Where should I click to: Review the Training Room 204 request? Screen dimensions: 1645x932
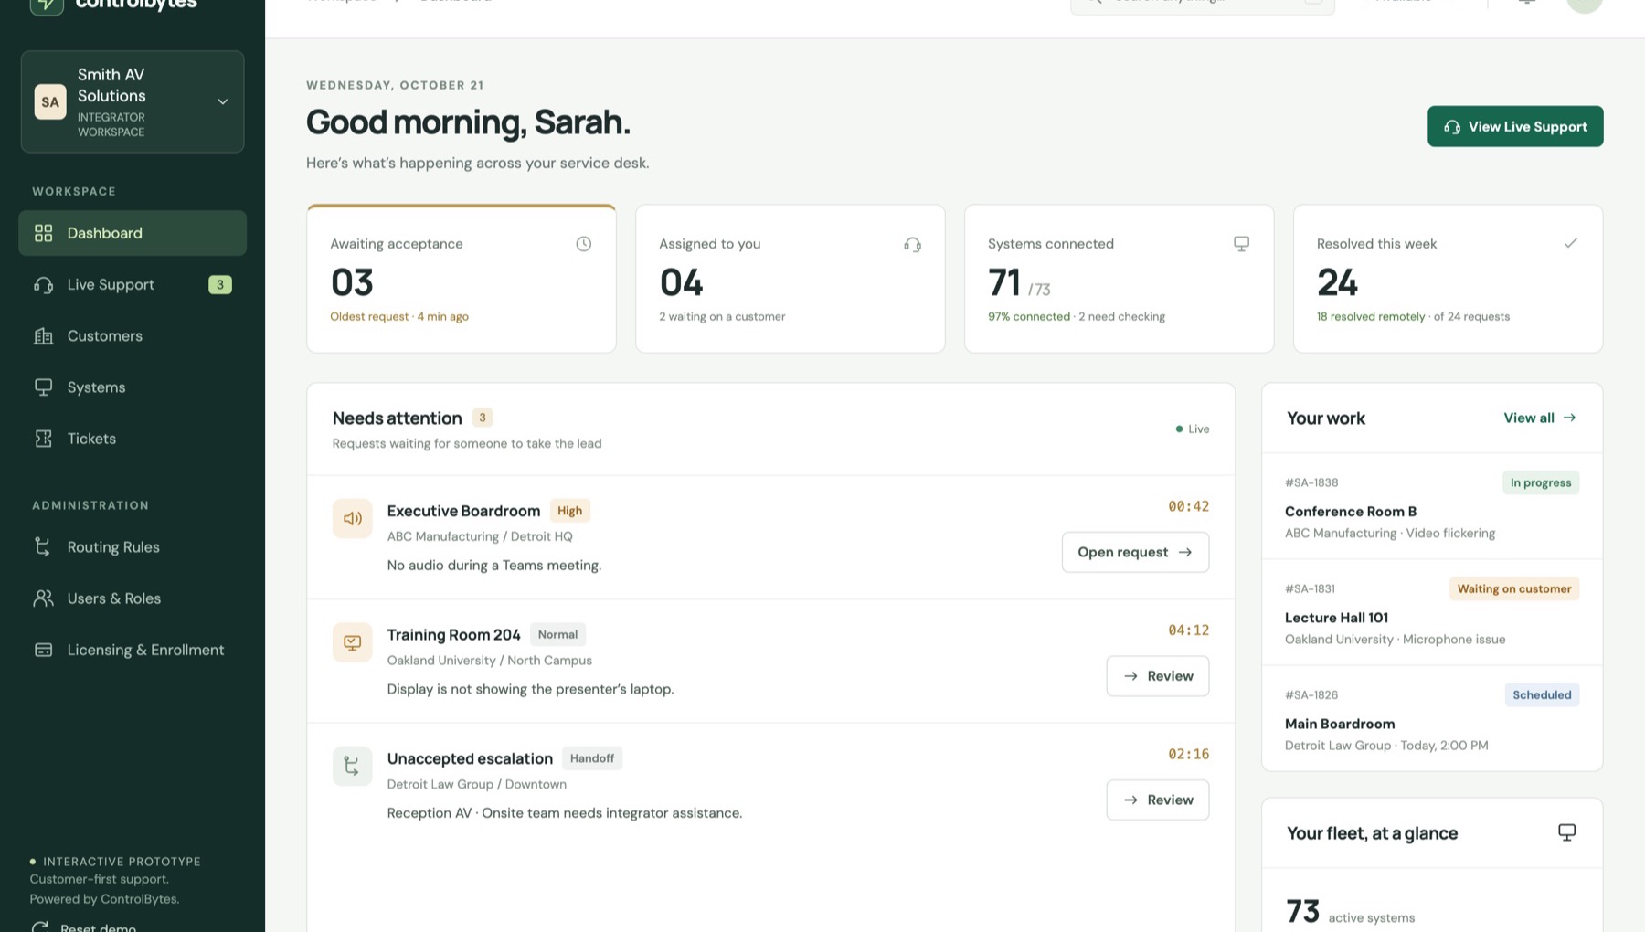coord(1157,676)
